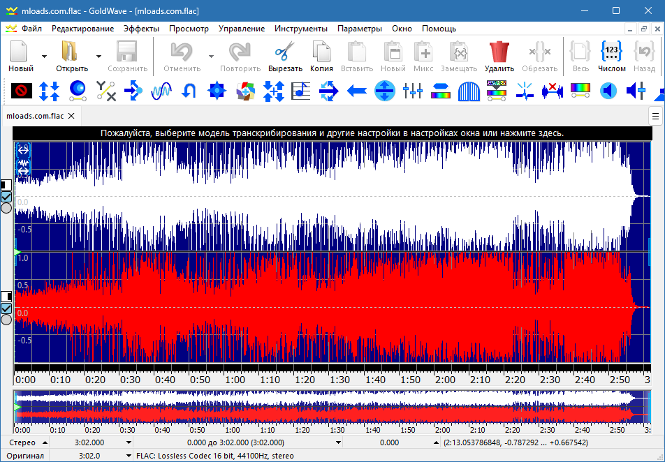Click the Открыть folder icon
Screen dimensions: 665x462
click(70, 51)
